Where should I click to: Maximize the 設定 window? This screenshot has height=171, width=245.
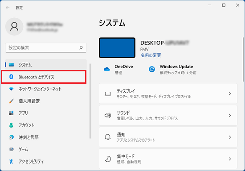tap(224, 5)
